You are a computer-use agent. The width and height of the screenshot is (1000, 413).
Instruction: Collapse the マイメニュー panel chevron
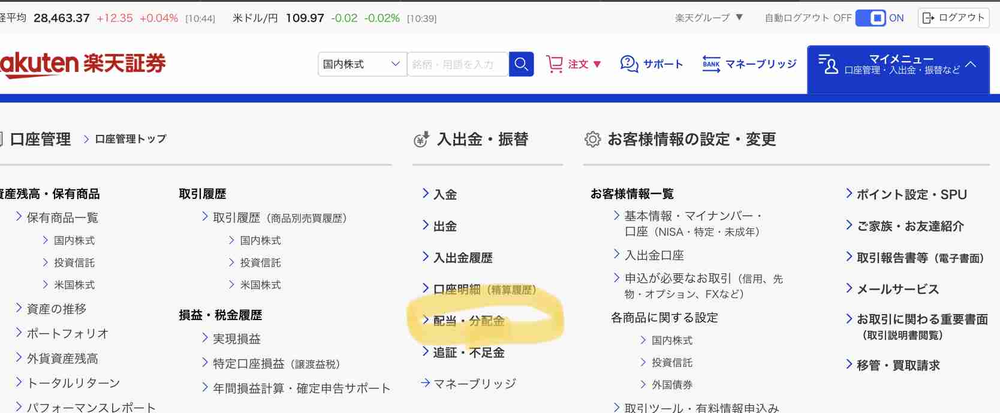[971, 64]
